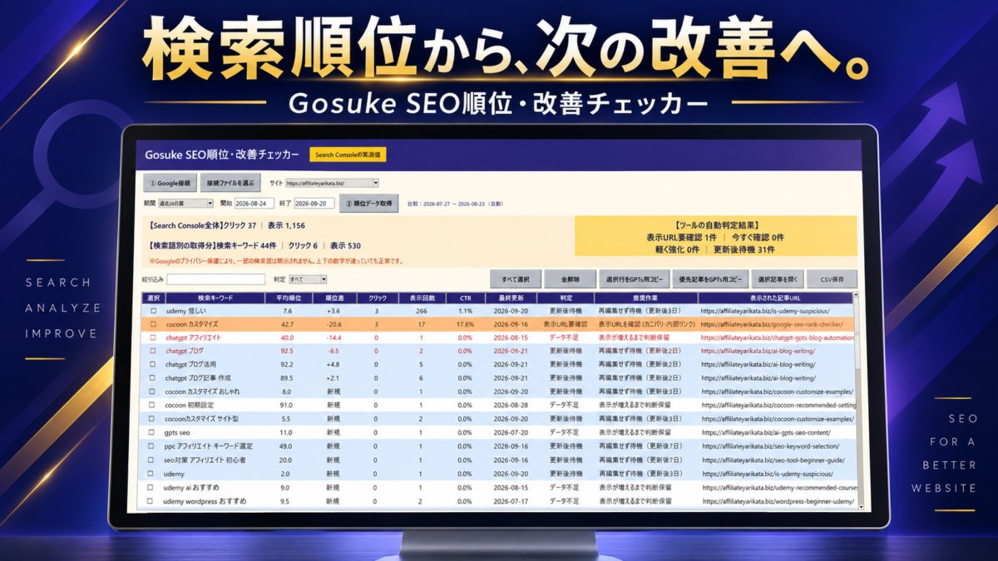Image resolution: width=998 pixels, height=561 pixels.
Task: Sort by the 平均順位 column header
Action: click(x=289, y=298)
